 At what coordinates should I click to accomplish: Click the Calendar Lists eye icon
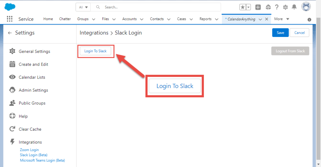(x=12, y=77)
